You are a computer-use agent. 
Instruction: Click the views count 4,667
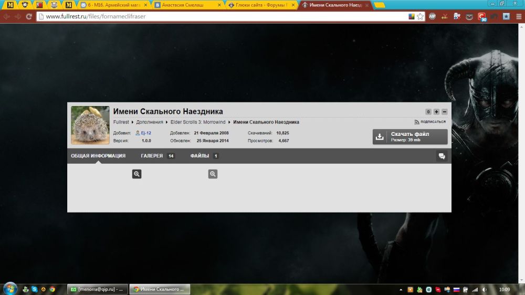pos(283,141)
